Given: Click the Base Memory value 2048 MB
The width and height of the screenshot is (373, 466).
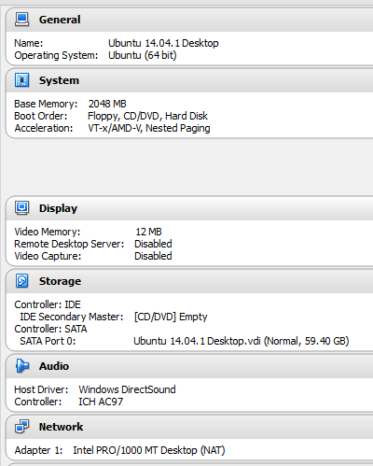Looking at the screenshot, I should (107, 104).
